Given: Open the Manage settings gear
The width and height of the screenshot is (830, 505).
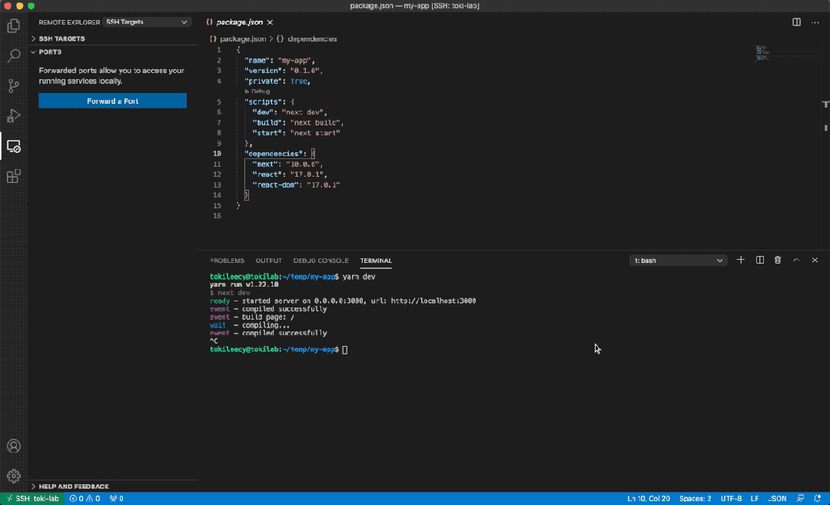Looking at the screenshot, I should tap(13, 475).
